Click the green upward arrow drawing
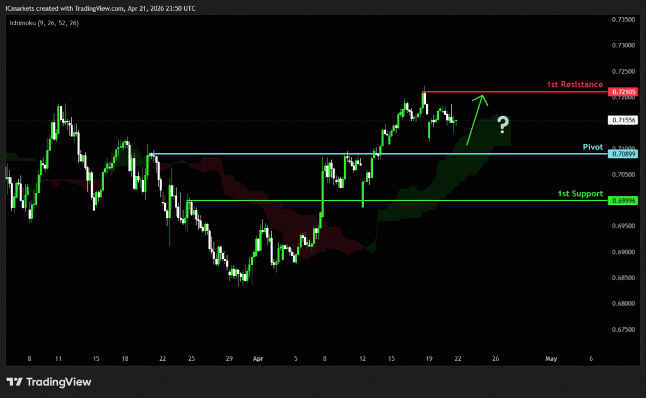Viewport: 646px width, 398px height. click(x=475, y=120)
